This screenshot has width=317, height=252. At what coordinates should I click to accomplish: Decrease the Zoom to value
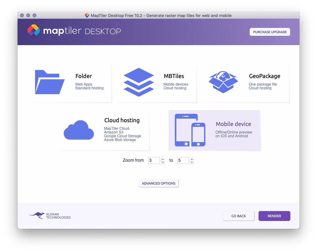point(192,162)
